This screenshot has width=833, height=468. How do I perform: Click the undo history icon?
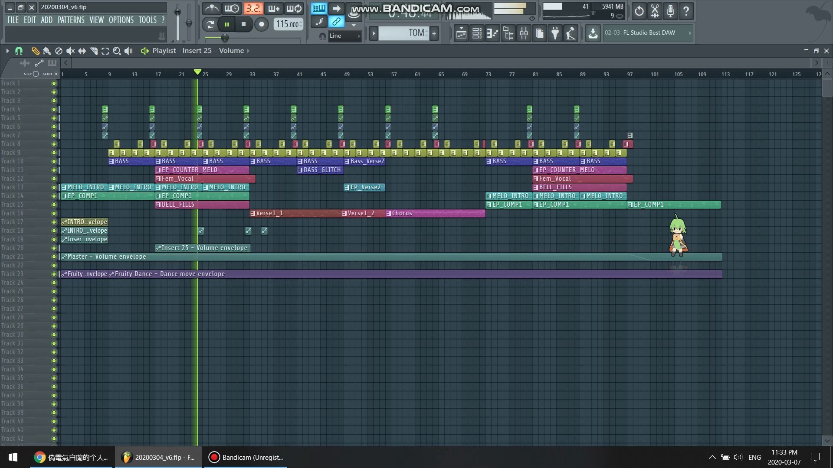(x=639, y=11)
